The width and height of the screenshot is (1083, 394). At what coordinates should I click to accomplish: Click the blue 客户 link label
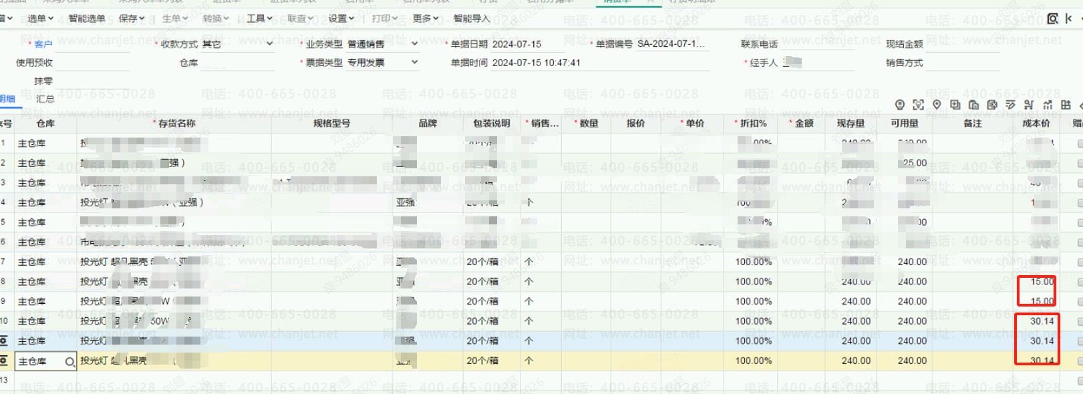43,44
